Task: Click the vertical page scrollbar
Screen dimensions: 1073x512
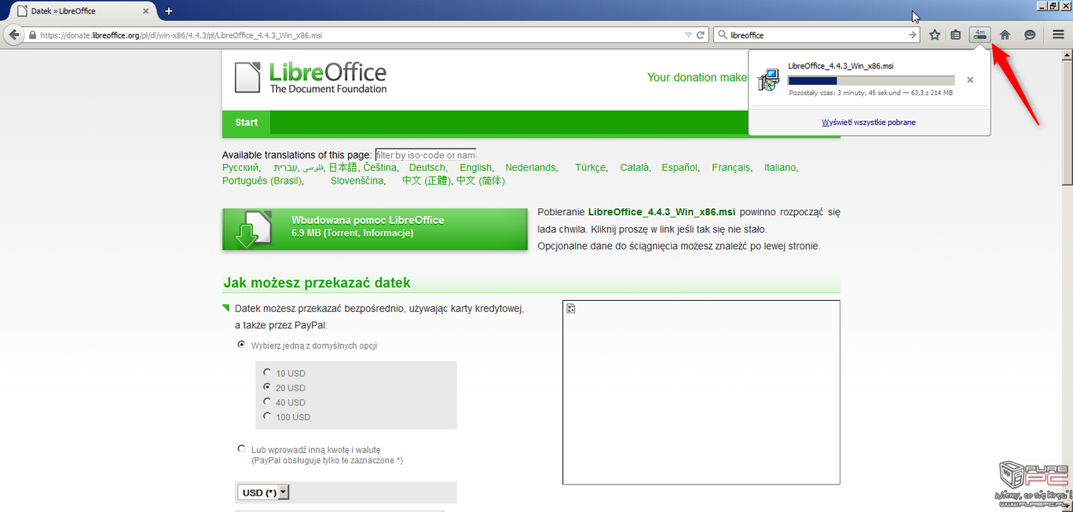Action: pyautogui.click(x=1067, y=122)
